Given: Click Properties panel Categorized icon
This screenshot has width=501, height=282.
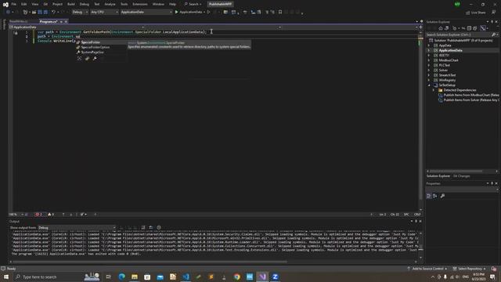Looking at the screenshot, I should click(x=429, y=196).
